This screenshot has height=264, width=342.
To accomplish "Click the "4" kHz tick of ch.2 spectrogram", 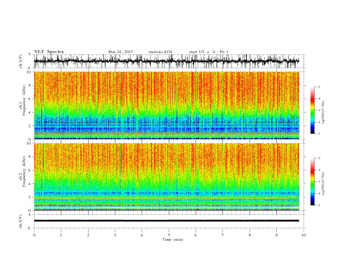I will click(x=30, y=184).
